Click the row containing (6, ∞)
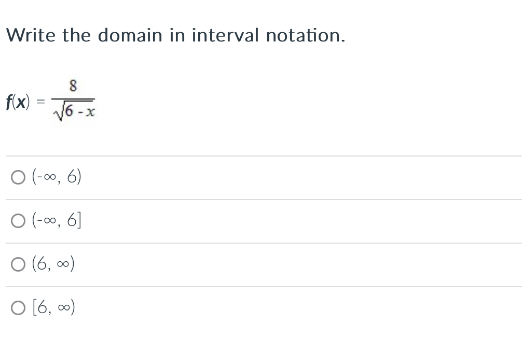Viewport: 522px width, 339px height. pos(208,264)
